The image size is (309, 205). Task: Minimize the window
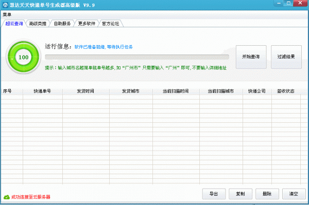tap(279, 3)
